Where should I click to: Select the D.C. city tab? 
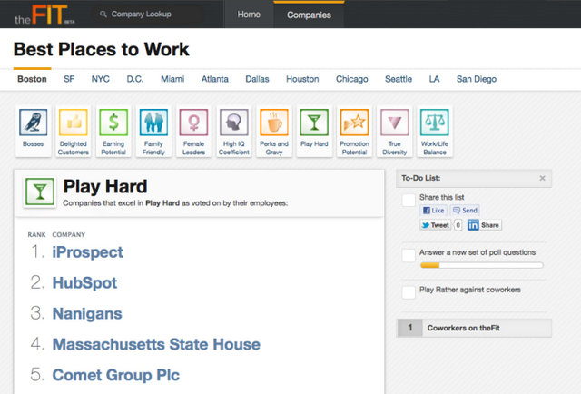(x=135, y=79)
